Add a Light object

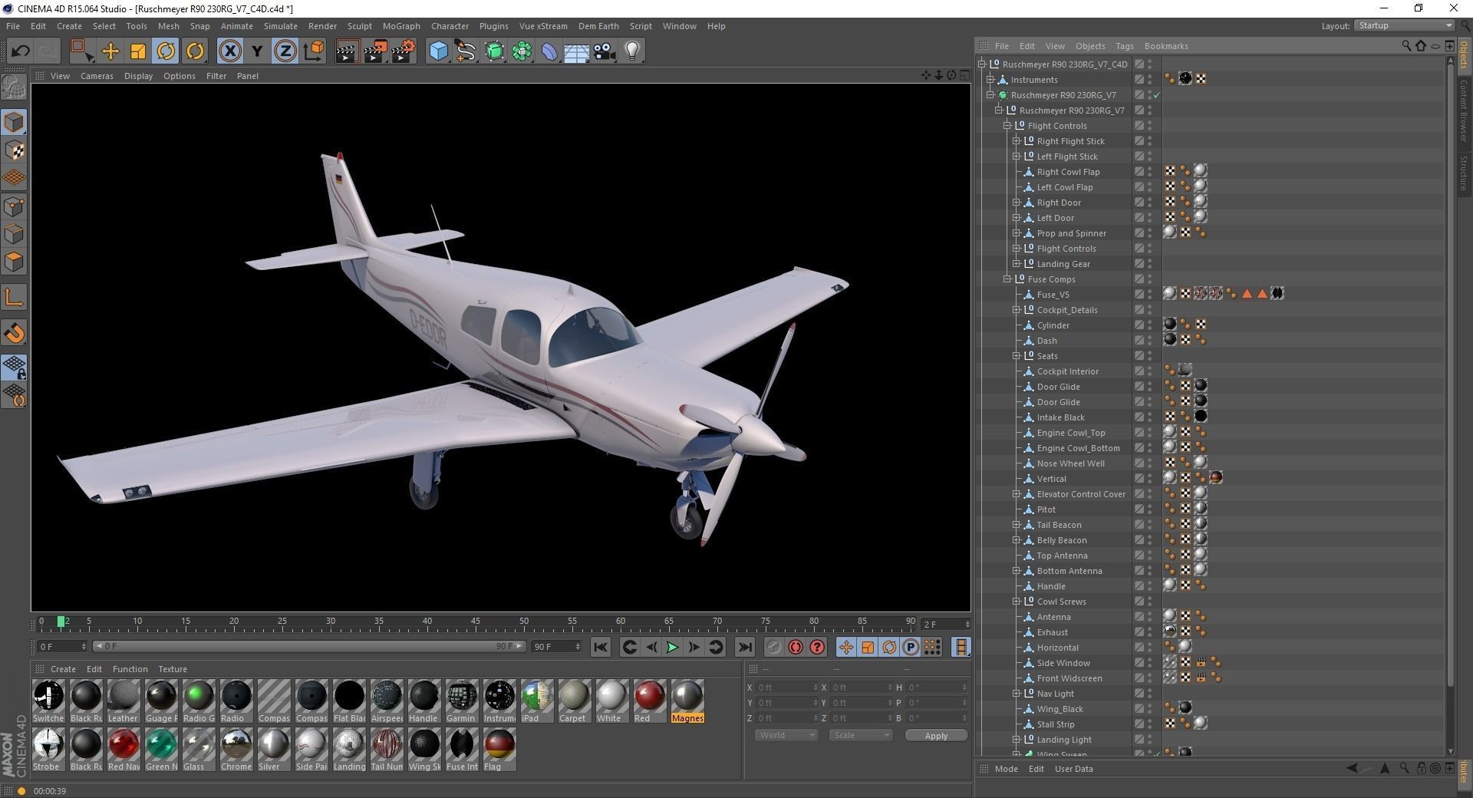(632, 51)
